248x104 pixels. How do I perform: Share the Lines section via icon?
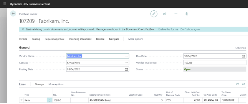(237, 84)
